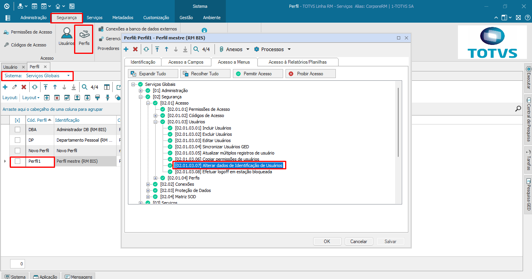Open the Mensagens tab at the bottom
Viewport: 532px width, 279px height.
point(78,276)
